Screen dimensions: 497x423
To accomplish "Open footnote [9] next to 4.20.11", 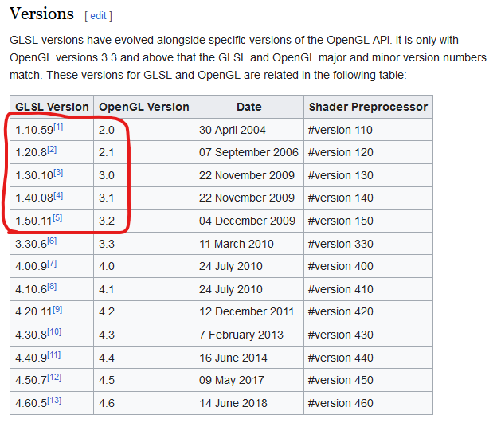I will (57, 309).
